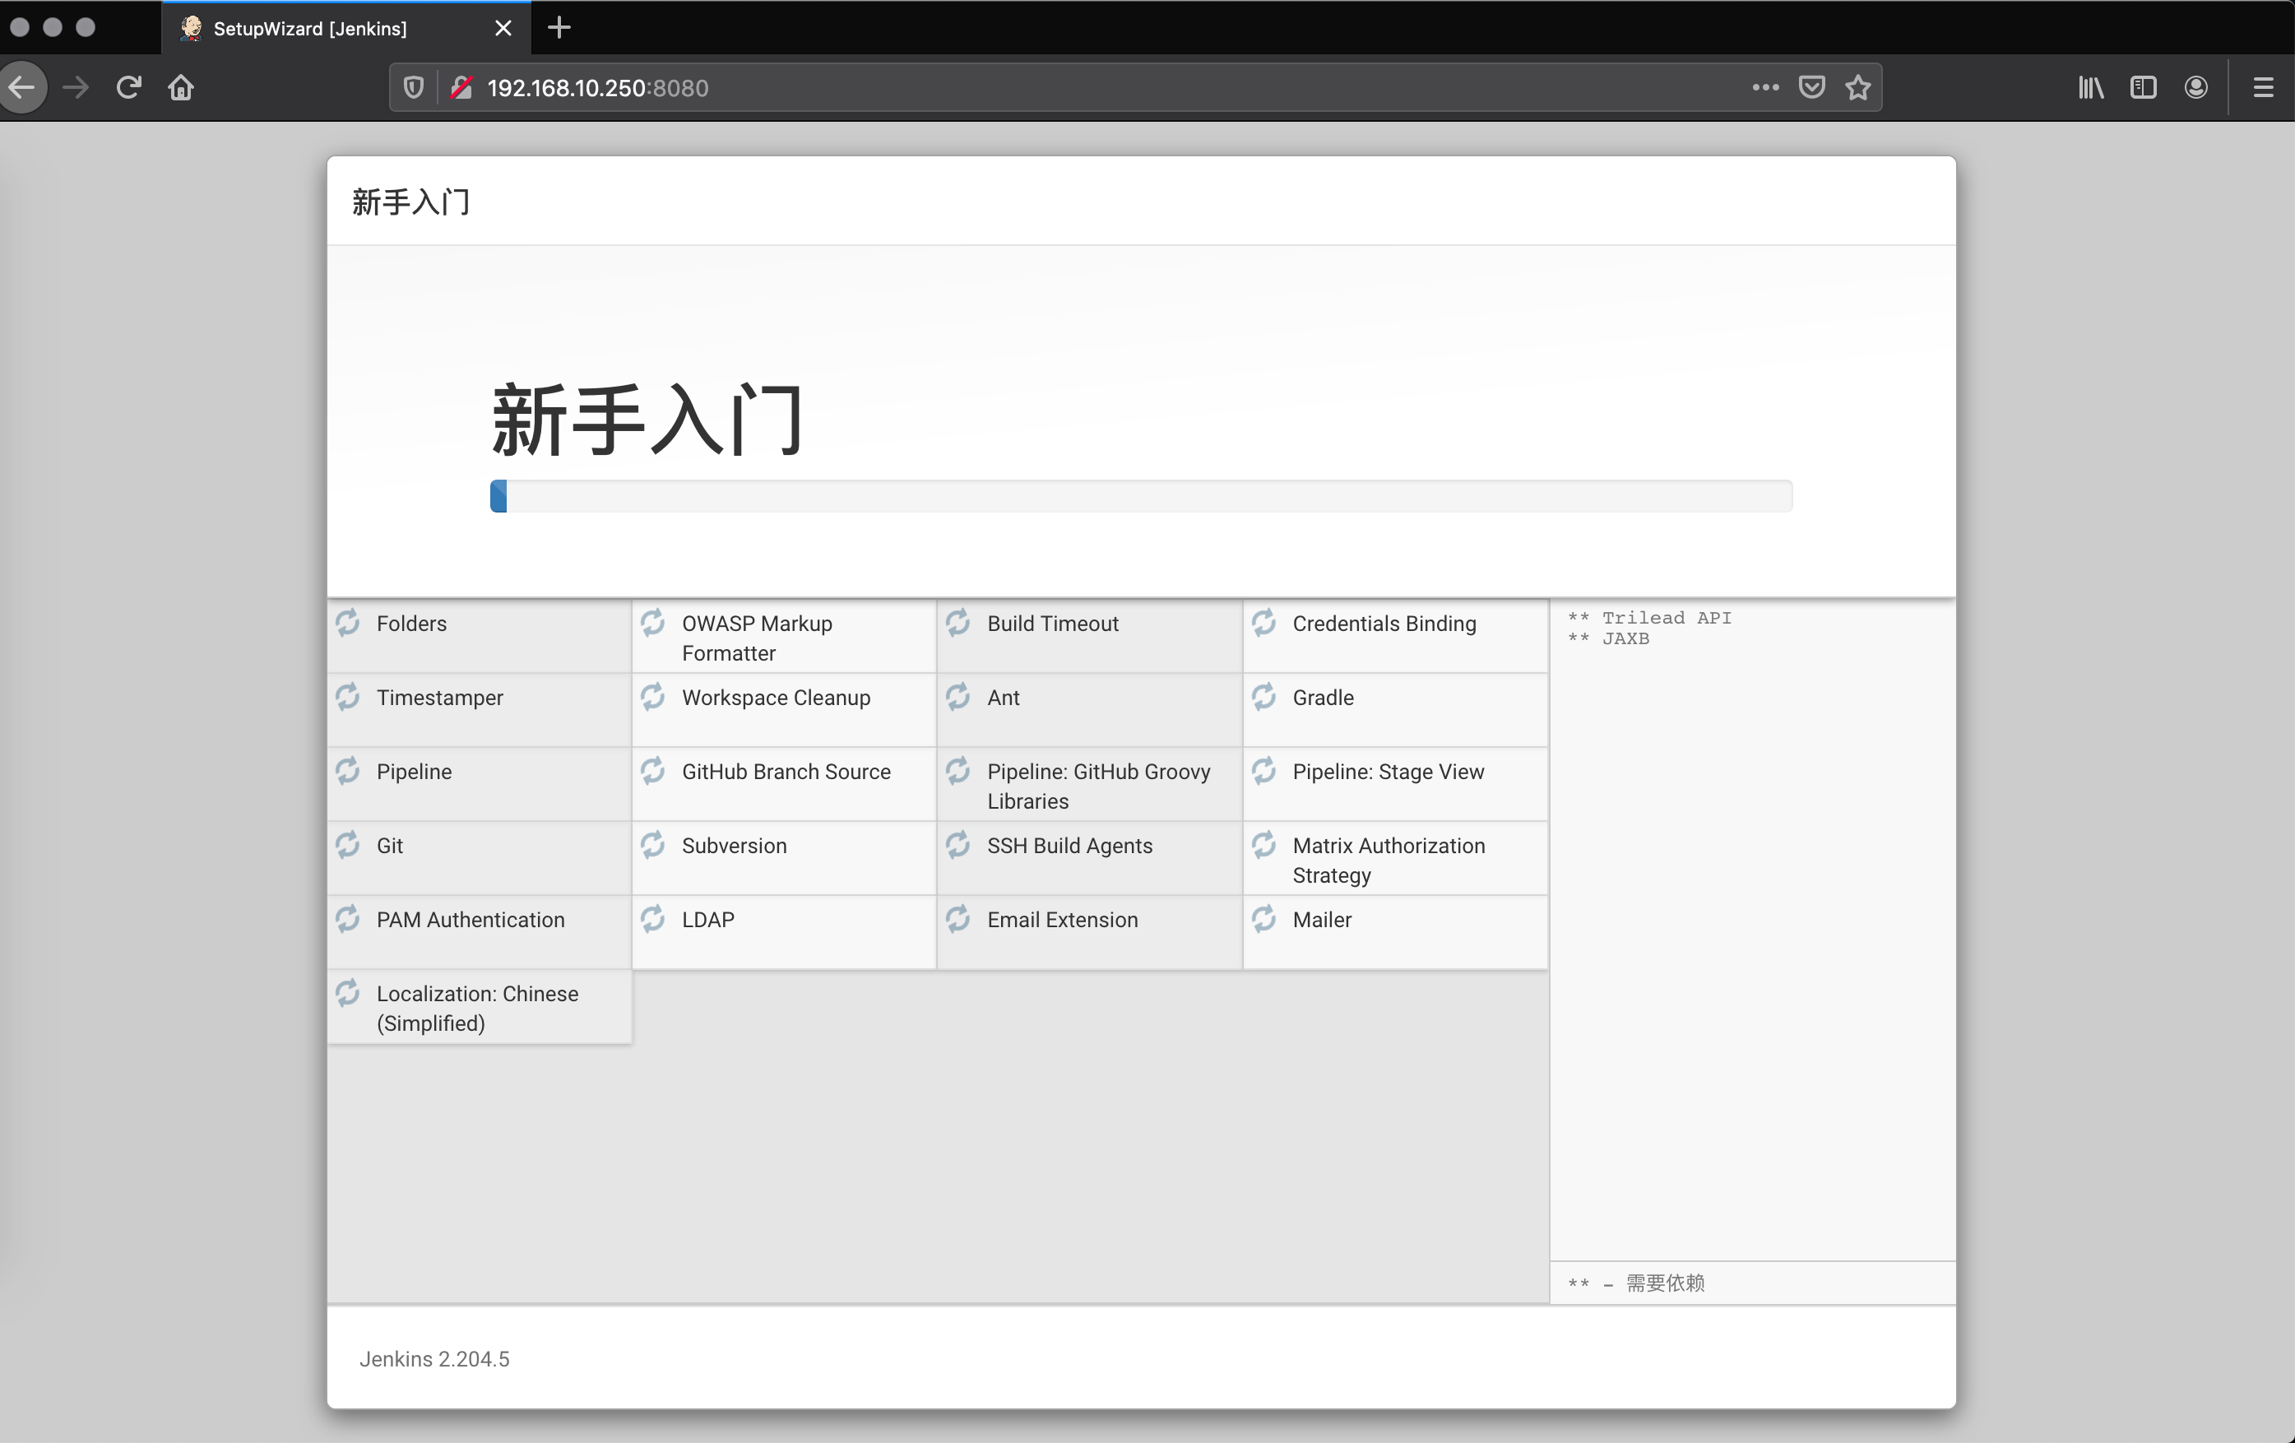The image size is (2295, 1443).
Task: Click the browser Forward arrow button
Action: point(76,88)
